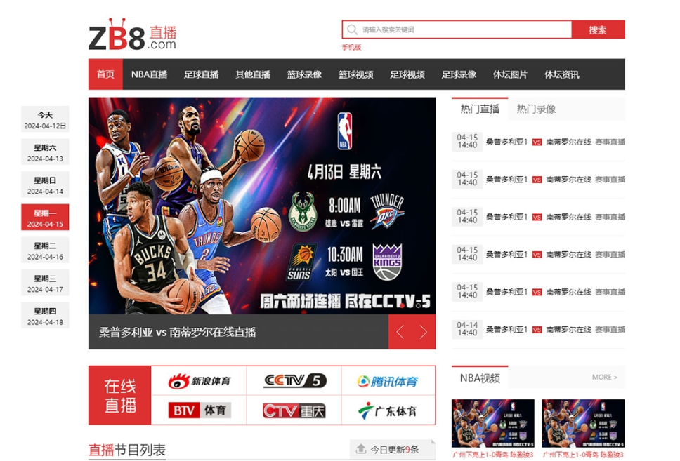
Task: Select 今天 2024-04-12 date filter
Action: coord(45,120)
